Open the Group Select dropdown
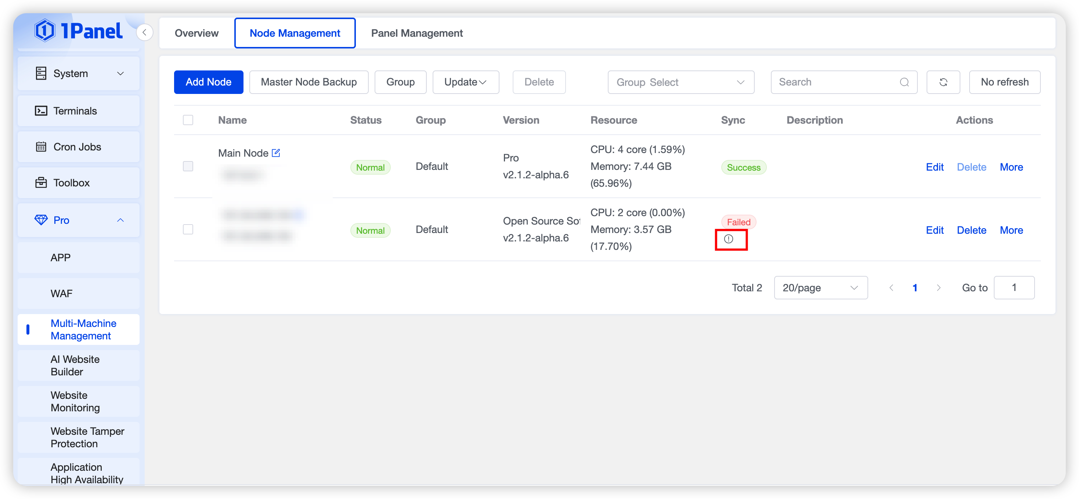Image resolution: width=1079 pixels, height=499 pixels. tap(680, 82)
